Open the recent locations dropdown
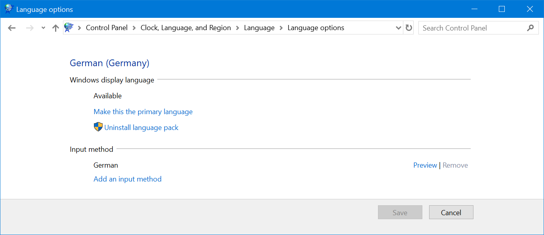 coord(43,28)
